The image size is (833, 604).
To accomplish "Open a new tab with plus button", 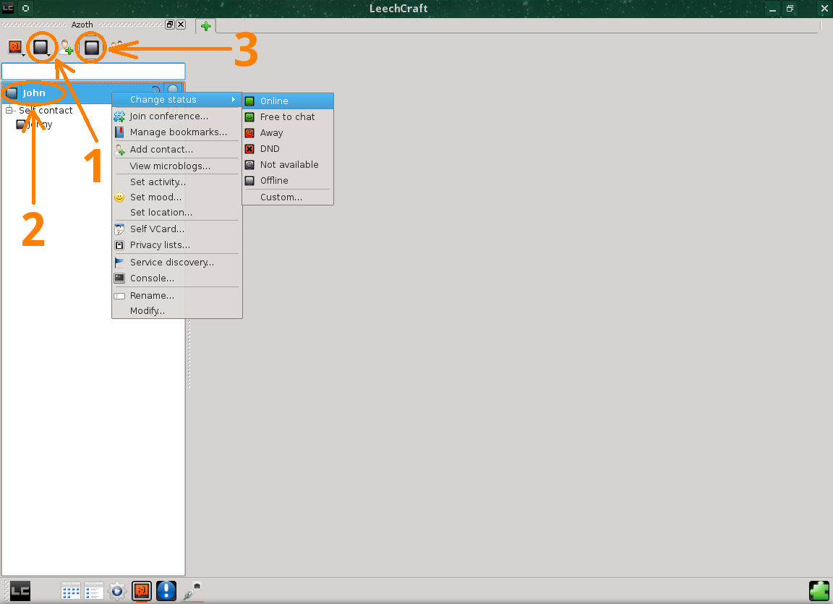I will pos(205,26).
